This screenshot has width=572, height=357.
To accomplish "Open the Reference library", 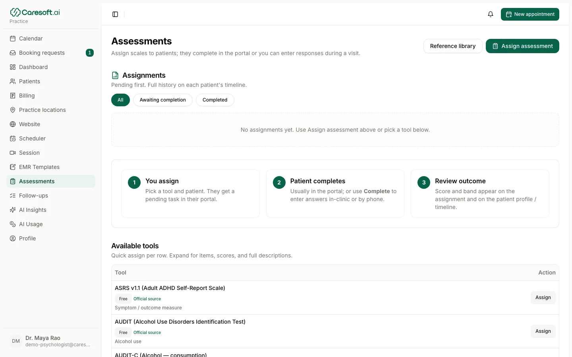I will (453, 46).
